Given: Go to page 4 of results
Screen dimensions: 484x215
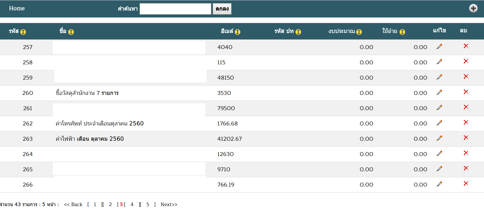Looking at the screenshot, I should coord(132,205).
